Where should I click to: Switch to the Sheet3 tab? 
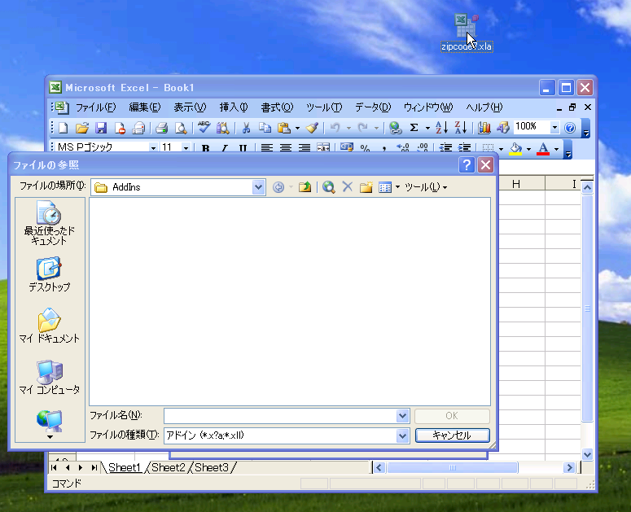[x=212, y=467]
